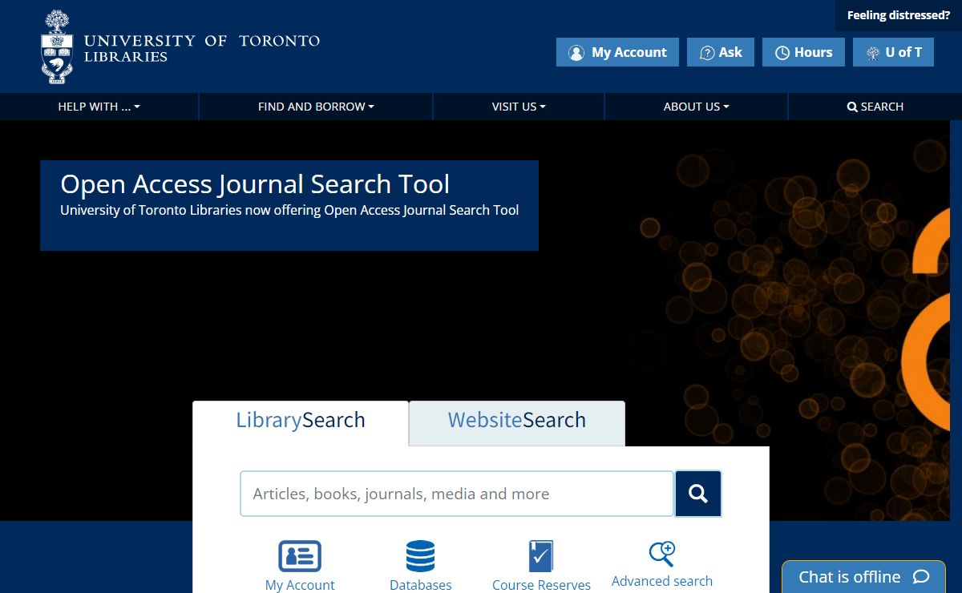Viewport: 962px width, 593px height.
Task: Open the Databases link
Action: coord(421,585)
